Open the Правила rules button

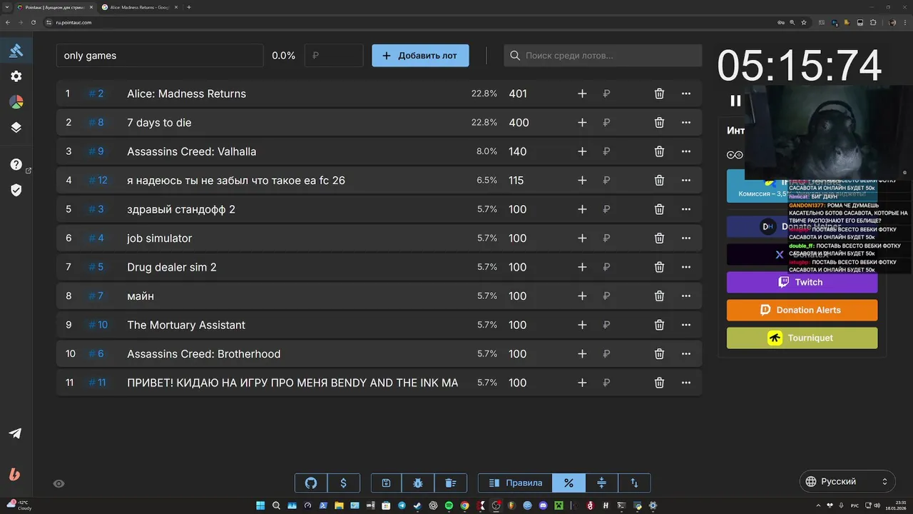tap(516, 483)
